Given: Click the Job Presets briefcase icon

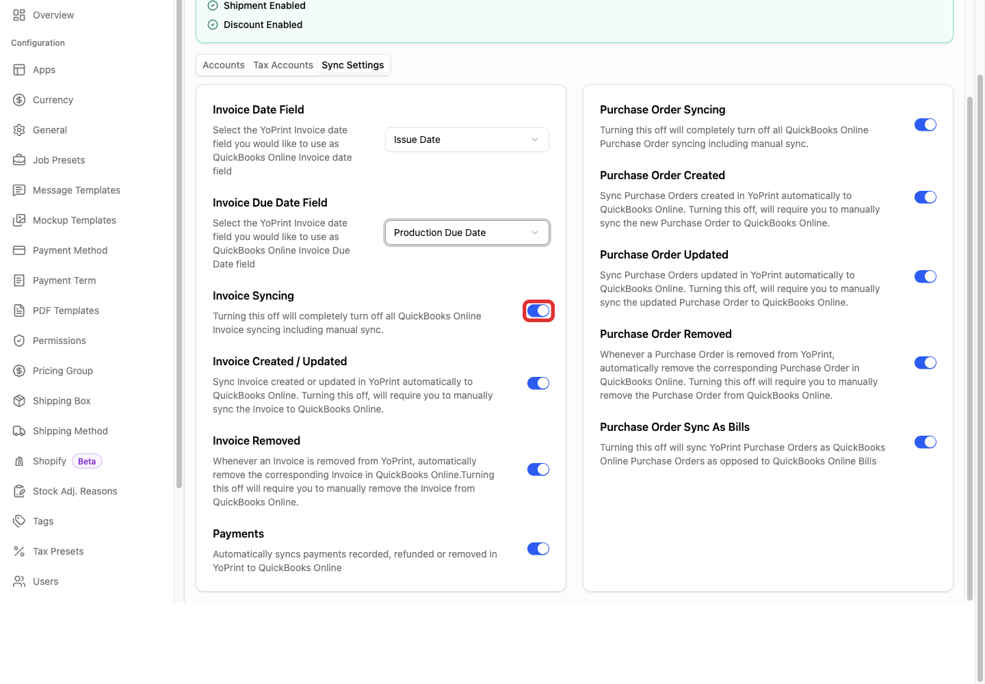Looking at the screenshot, I should [x=19, y=160].
